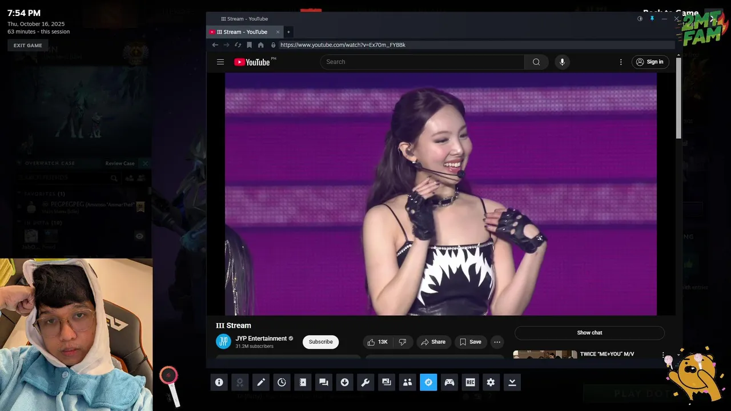Click the YouTube Sign in button
This screenshot has width=731, height=411.
coord(650,62)
